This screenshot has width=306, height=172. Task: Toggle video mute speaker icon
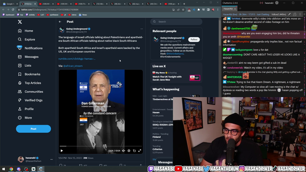pos(123,150)
